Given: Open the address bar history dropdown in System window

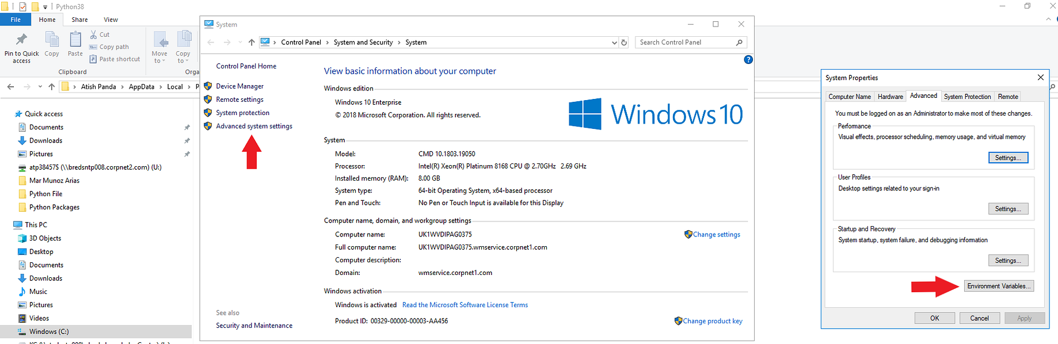Looking at the screenshot, I should point(614,42).
